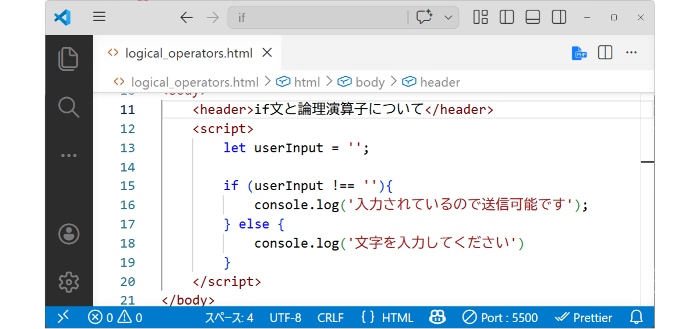
Task: Open the hamburger application menu
Action: pos(99,17)
